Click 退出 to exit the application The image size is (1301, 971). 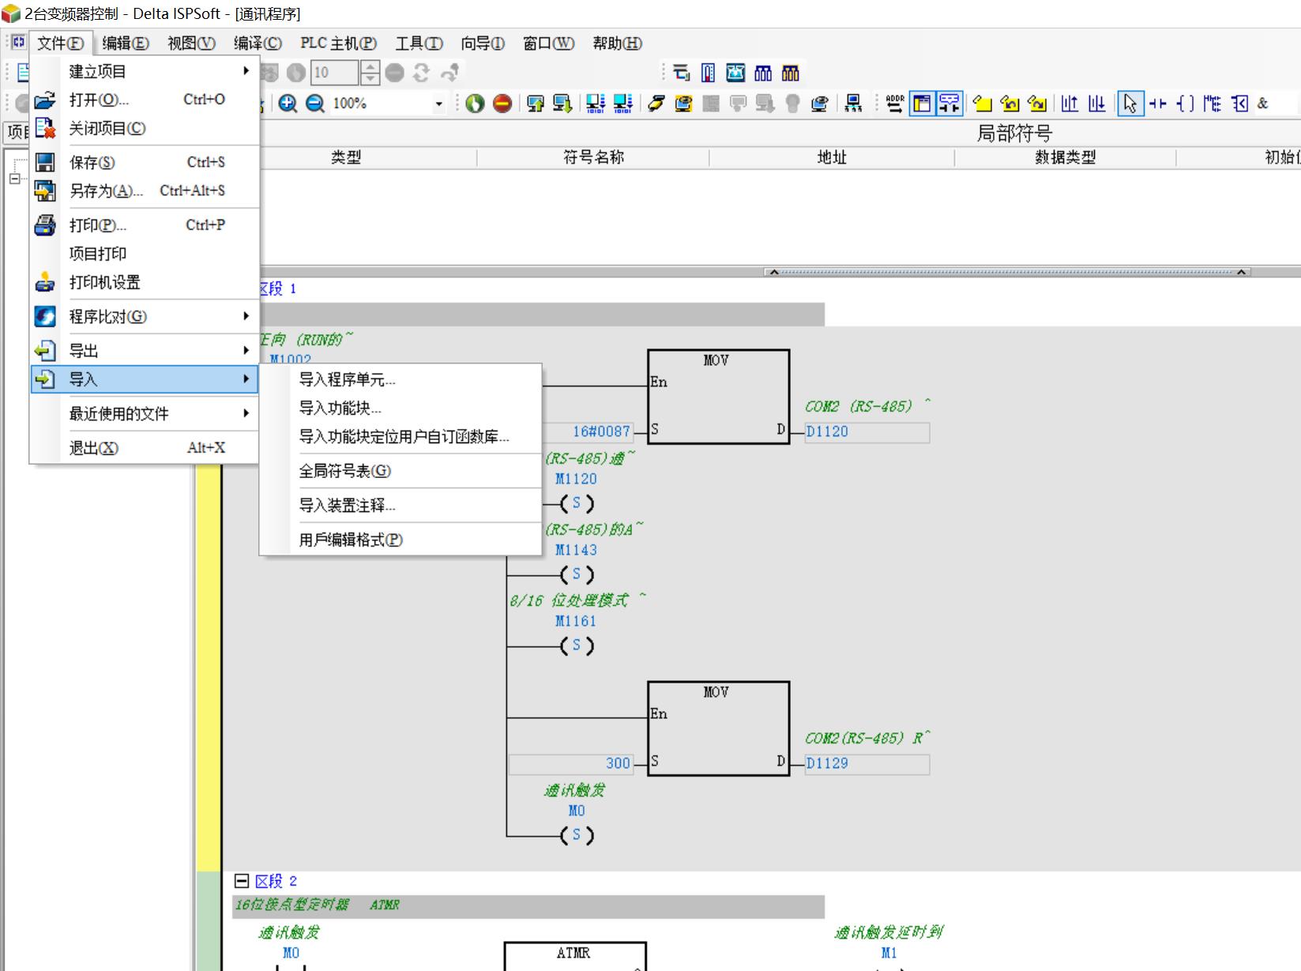point(93,448)
